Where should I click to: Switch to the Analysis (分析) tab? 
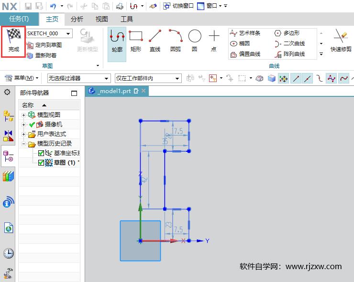[77, 19]
